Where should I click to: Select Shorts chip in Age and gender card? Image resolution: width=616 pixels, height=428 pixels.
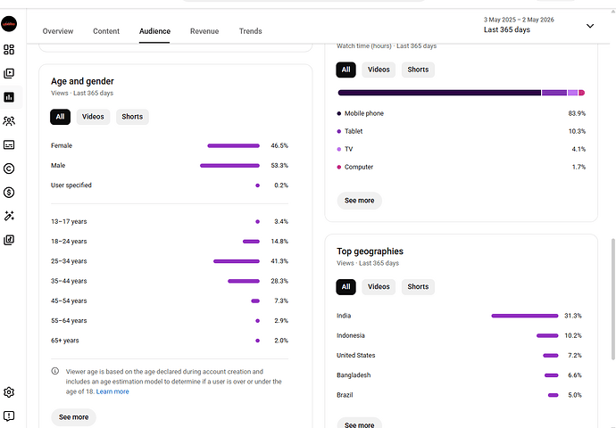point(132,117)
